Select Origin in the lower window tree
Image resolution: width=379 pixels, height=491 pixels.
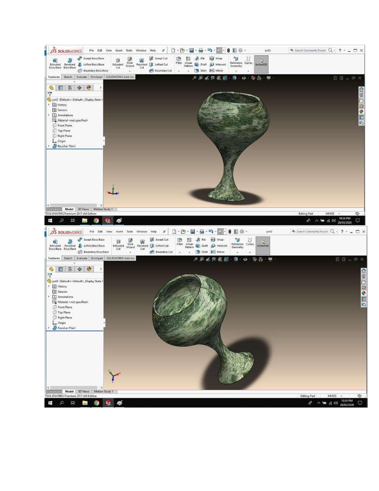click(x=59, y=323)
